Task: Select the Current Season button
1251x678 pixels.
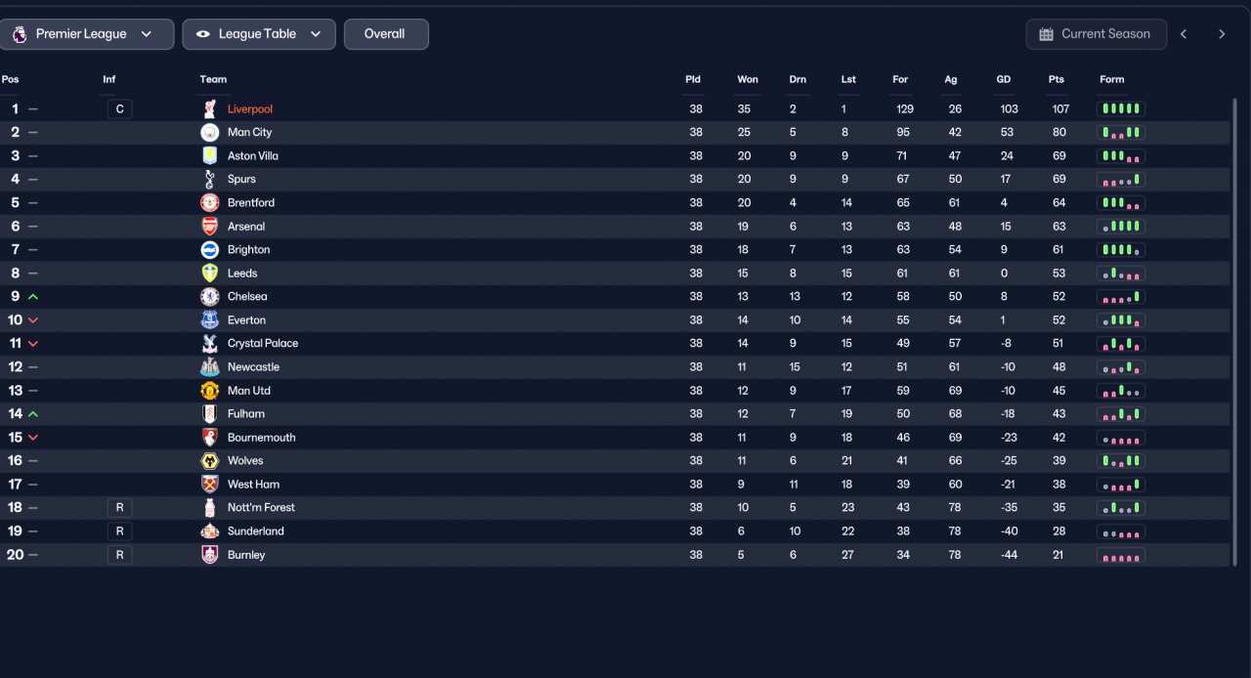Action: point(1097,34)
